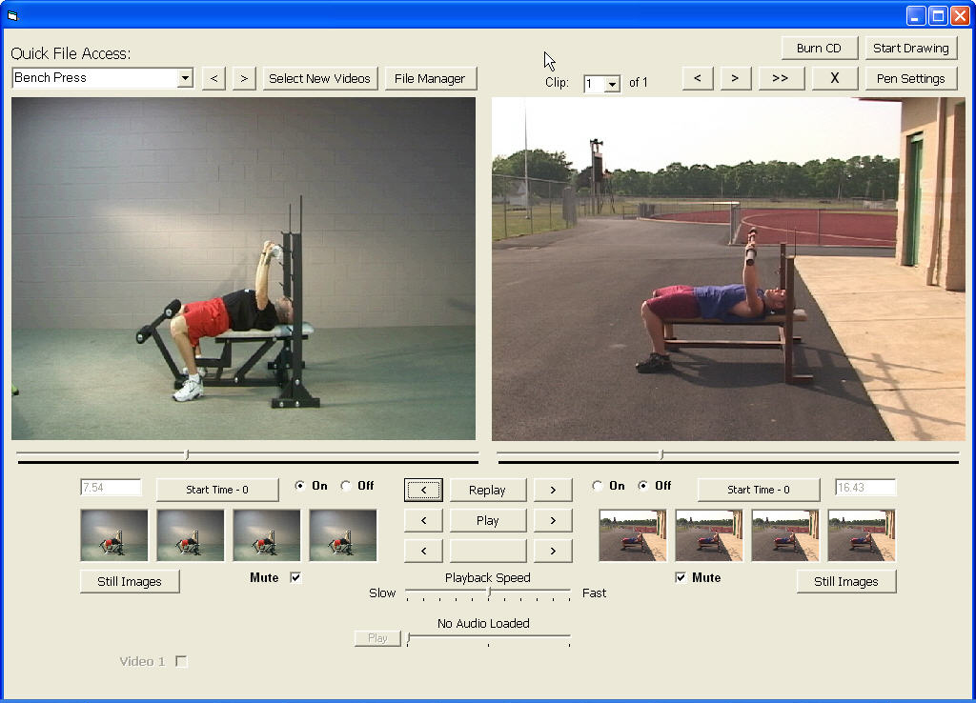Click the X clip button
Screen dimensions: 976x703
tap(834, 79)
